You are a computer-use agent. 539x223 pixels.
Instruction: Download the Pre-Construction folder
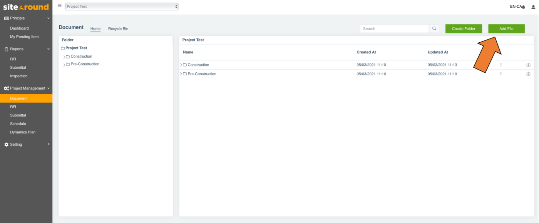(x=528, y=73)
